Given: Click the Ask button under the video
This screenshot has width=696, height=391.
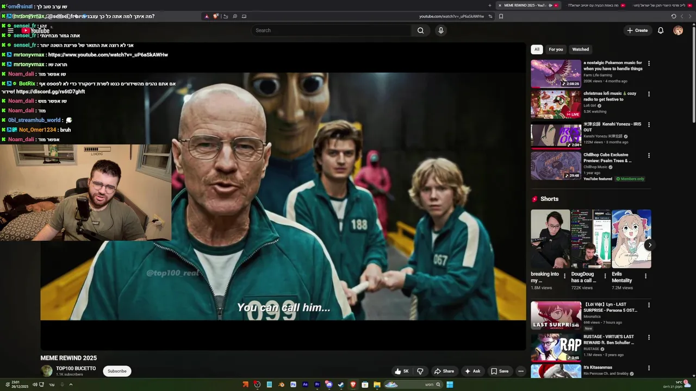Looking at the screenshot, I should click(472, 371).
